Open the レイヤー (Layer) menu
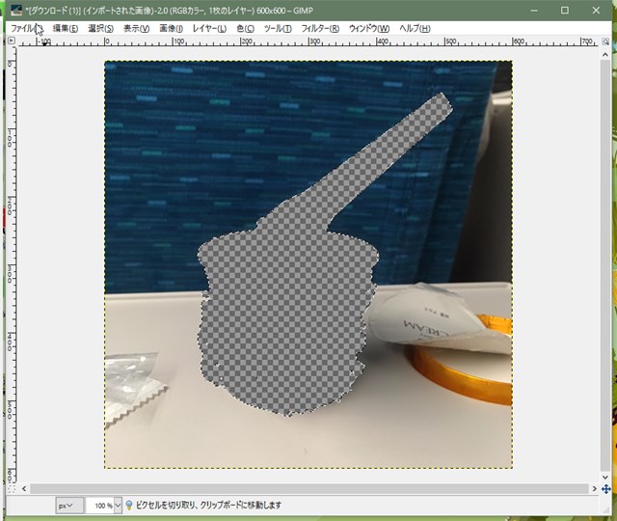 (x=209, y=29)
